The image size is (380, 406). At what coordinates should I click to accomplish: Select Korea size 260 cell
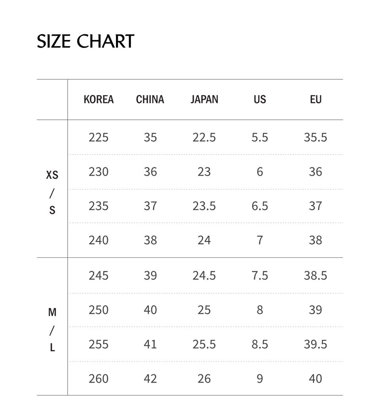click(99, 379)
